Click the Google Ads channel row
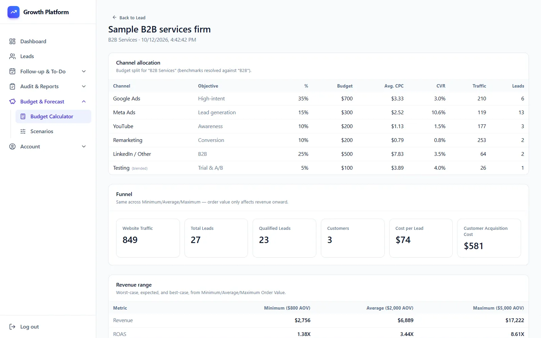Viewport: 541px width, 338px height. 319,98
